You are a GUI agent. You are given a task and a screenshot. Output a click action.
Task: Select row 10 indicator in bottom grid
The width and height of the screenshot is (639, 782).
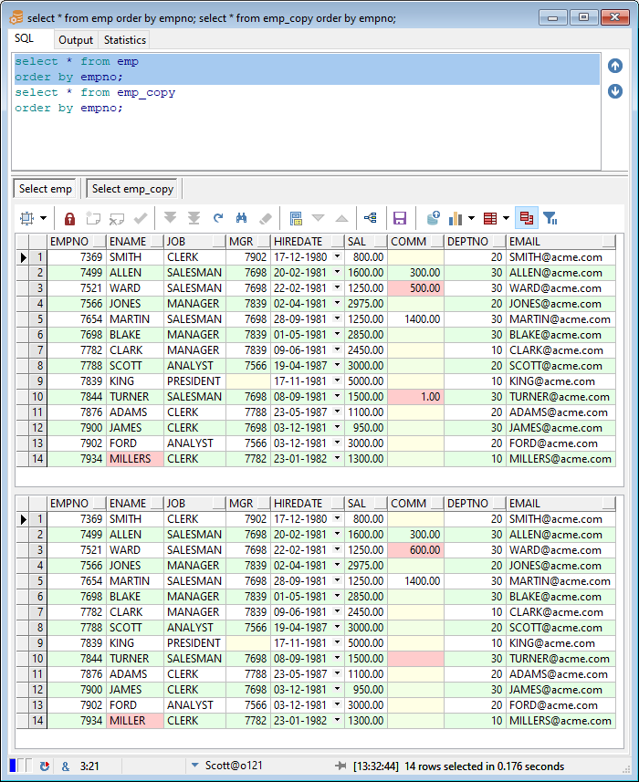click(38, 658)
